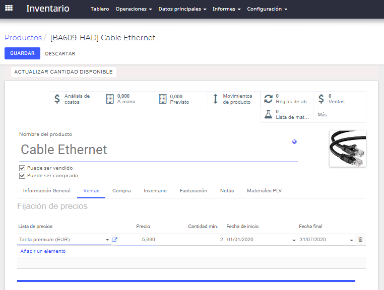Click the GUARDAR button
The image size is (384, 290).
22,53
